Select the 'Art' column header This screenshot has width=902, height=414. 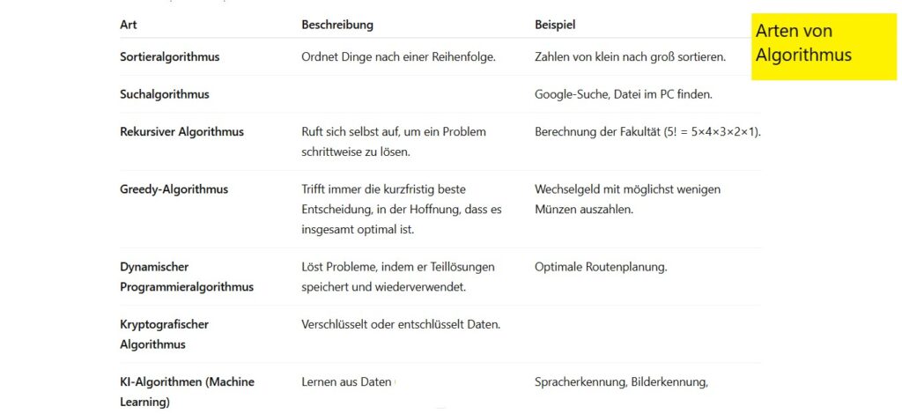(129, 26)
